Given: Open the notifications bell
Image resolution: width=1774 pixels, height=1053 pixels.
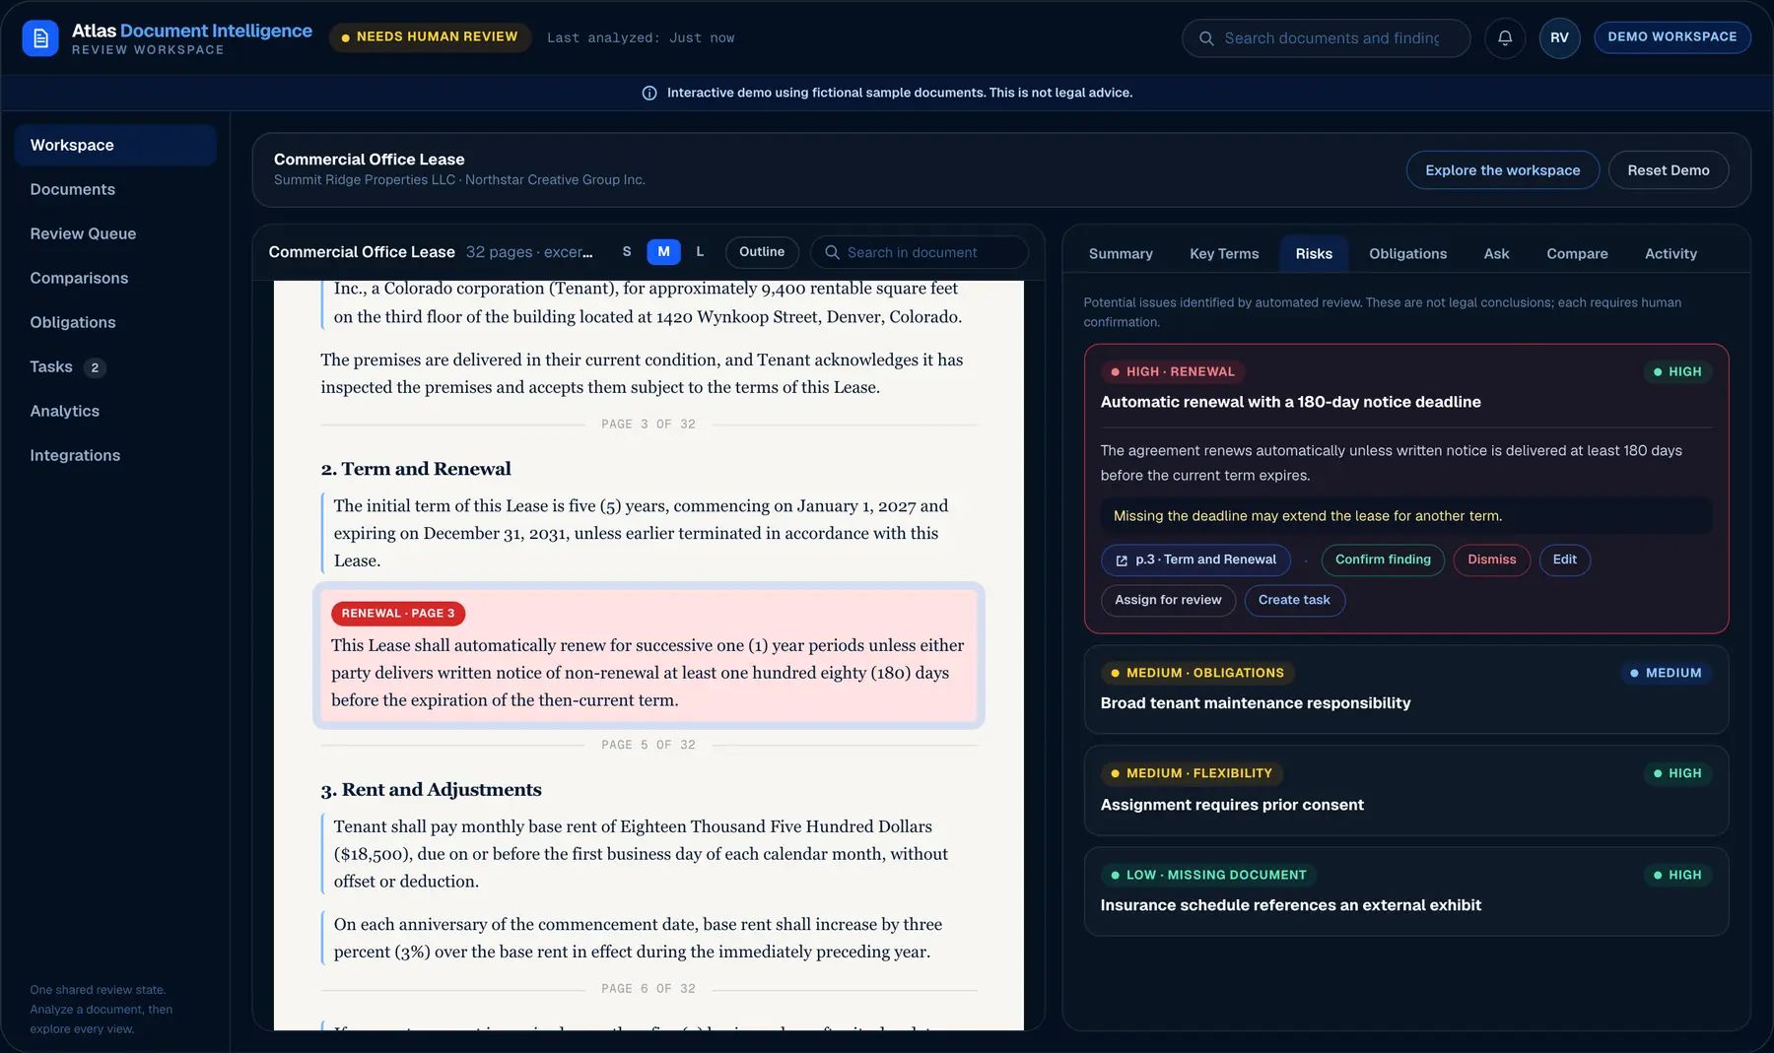Looking at the screenshot, I should [1505, 38].
